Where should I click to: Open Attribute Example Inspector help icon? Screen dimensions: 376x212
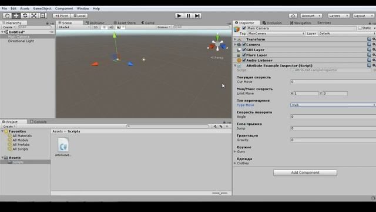(369, 65)
